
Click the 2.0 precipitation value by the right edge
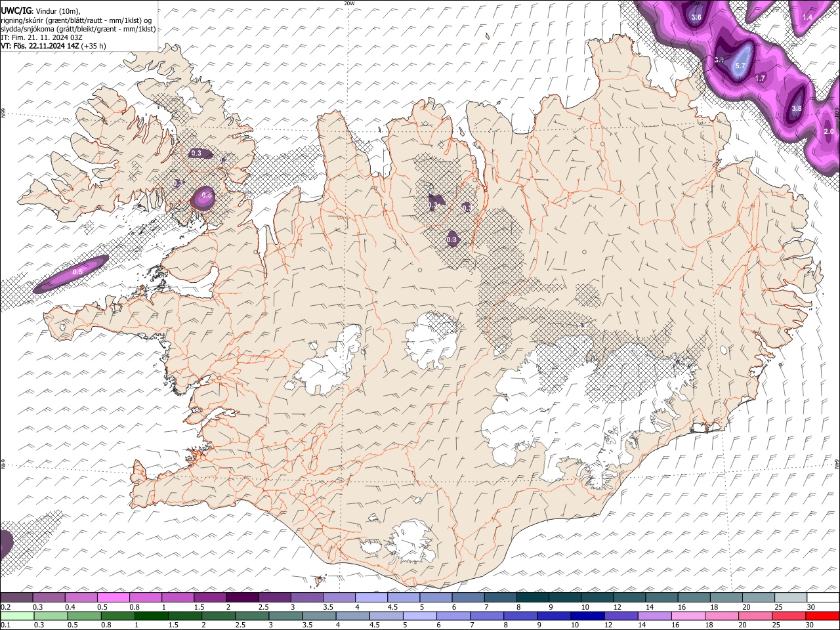click(x=828, y=132)
